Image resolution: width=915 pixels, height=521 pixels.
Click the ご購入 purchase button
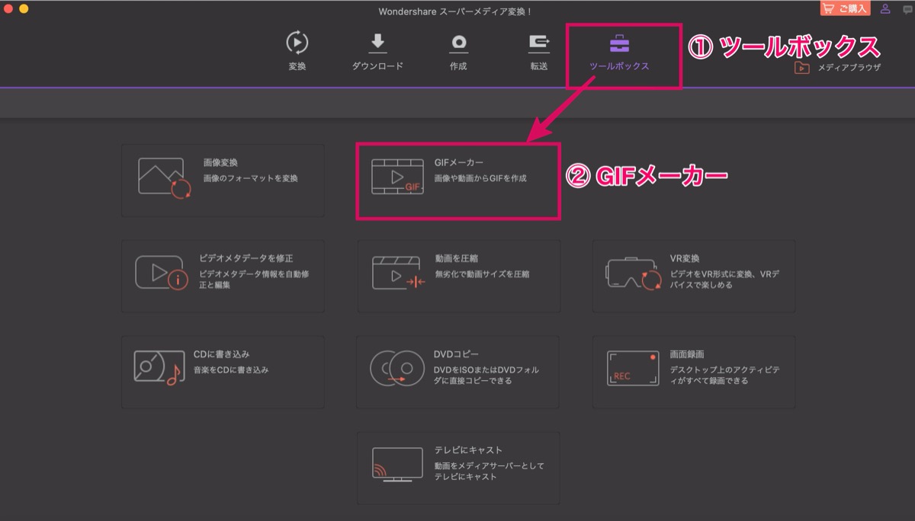point(845,8)
